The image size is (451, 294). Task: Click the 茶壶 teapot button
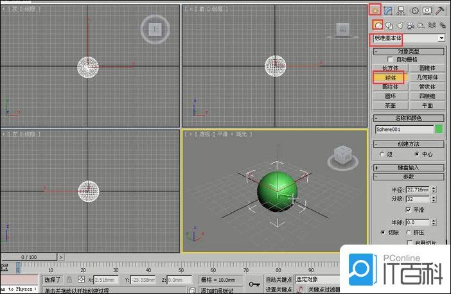tap(391, 105)
